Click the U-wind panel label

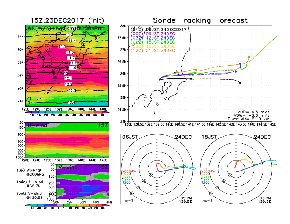pyautogui.click(x=37, y=125)
